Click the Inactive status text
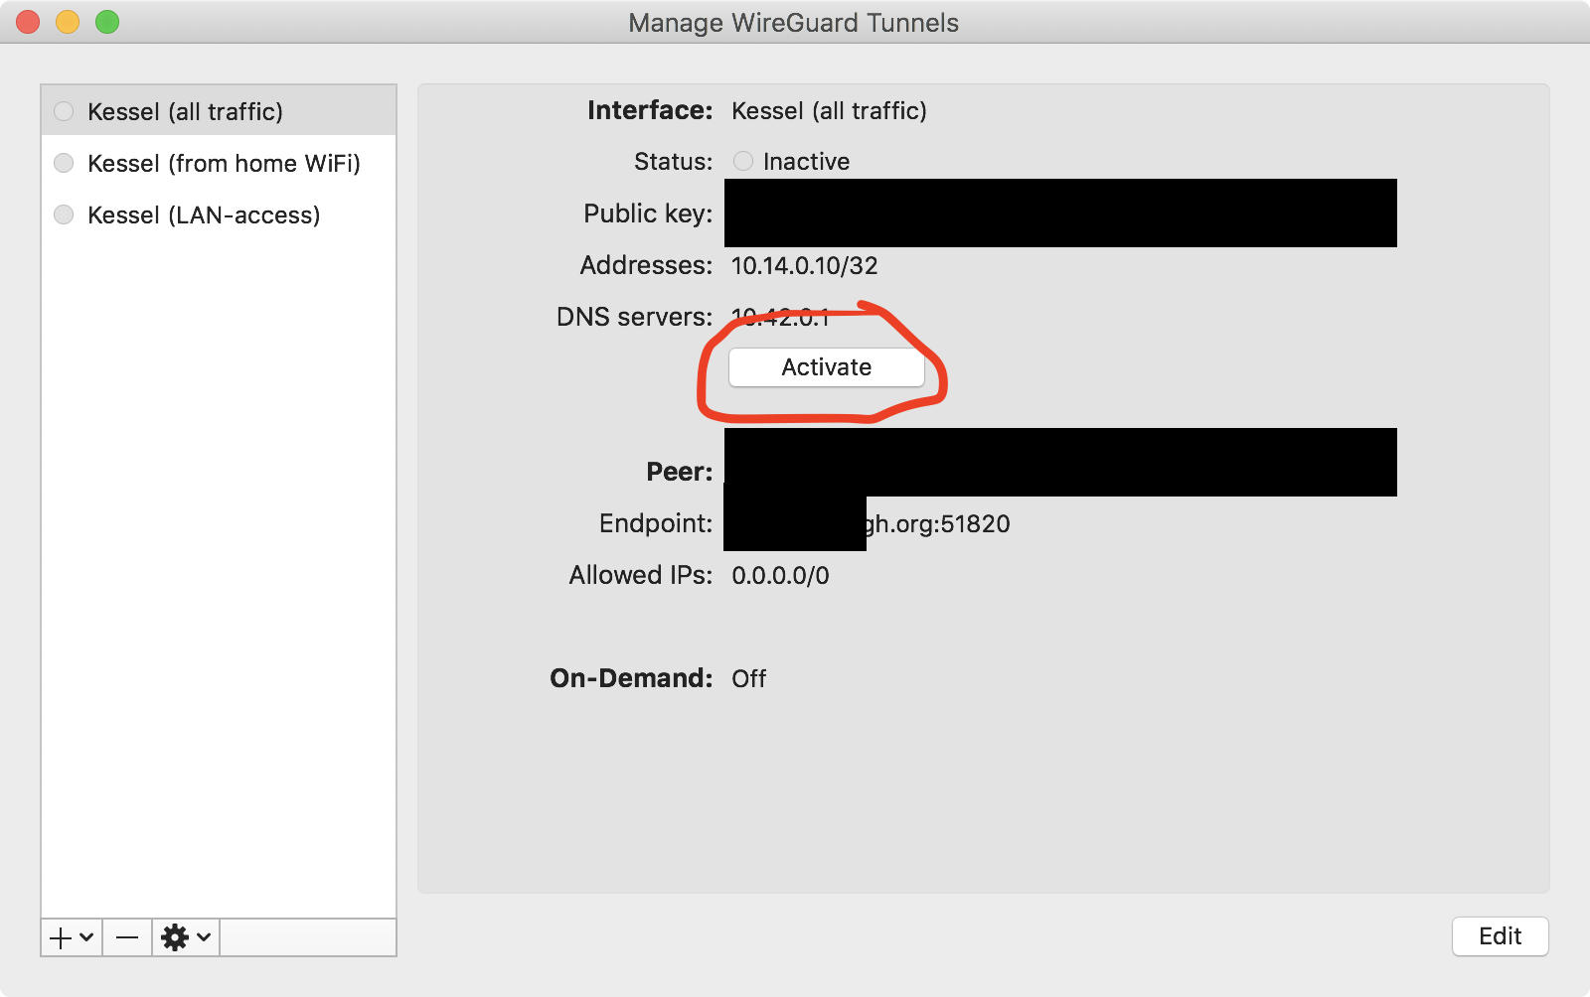 click(x=806, y=161)
